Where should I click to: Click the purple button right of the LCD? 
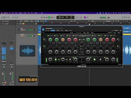85,17
